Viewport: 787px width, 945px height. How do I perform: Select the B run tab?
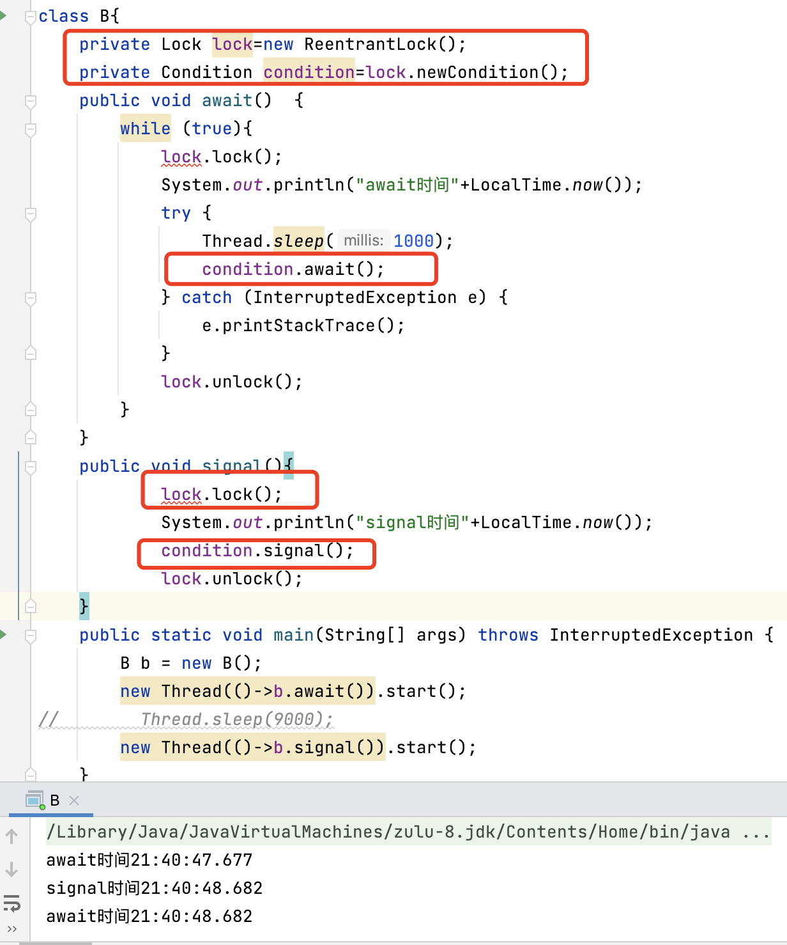[54, 801]
